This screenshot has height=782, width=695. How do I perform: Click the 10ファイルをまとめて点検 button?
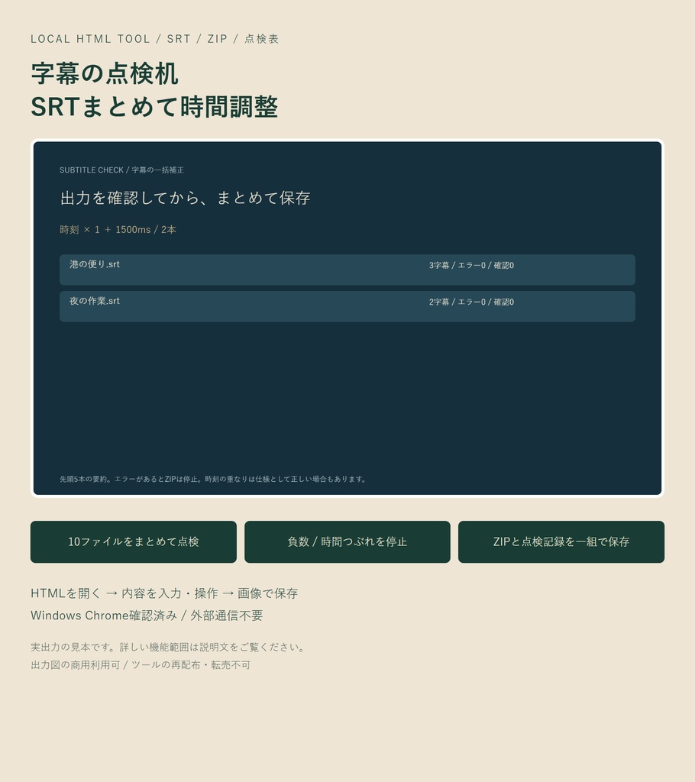tap(133, 541)
